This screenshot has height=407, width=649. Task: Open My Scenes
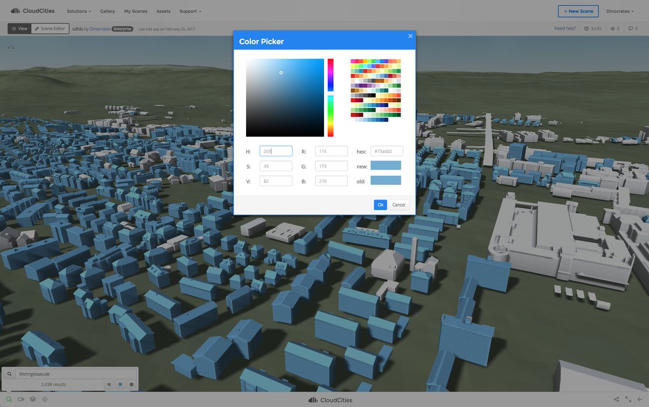coord(136,11)
